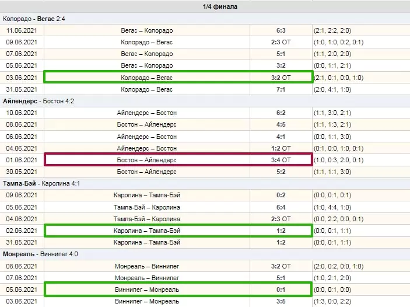Select period scores (1:1, 2:0, 2:0)
This screenshot has height=307, width=410.
pos(332,54)
